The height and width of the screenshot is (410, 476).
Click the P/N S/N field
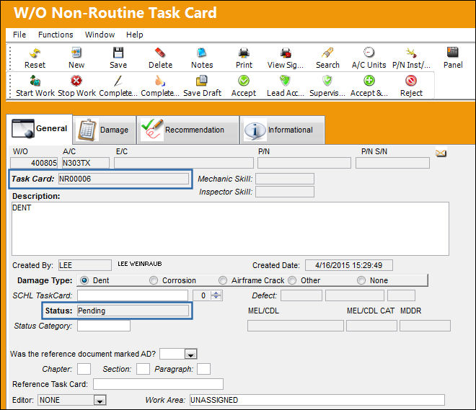tap(392, 163)
